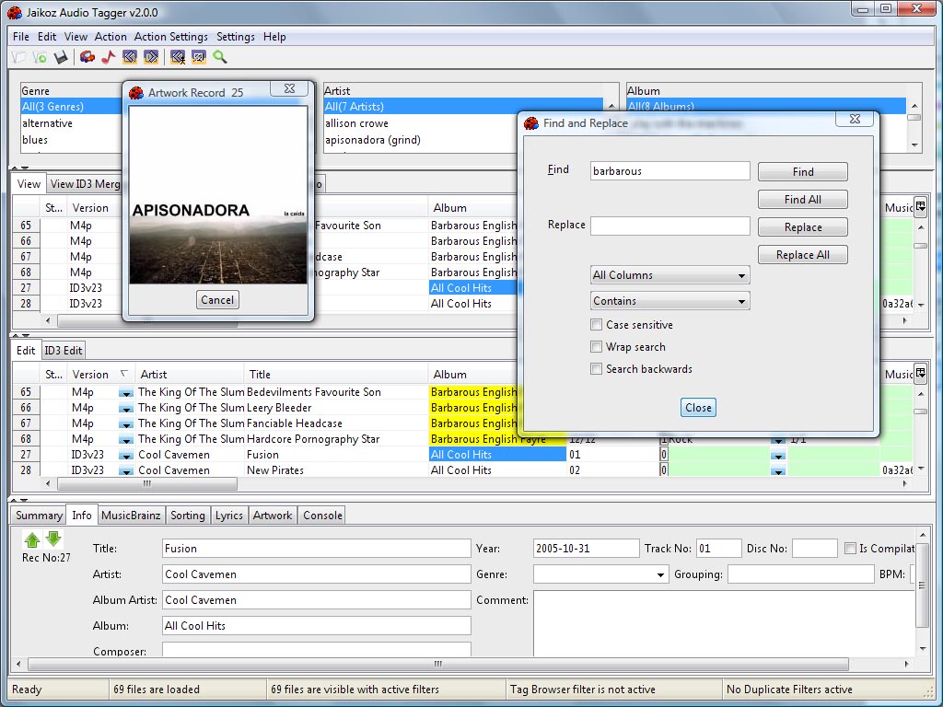Click the left-arrow tag toolbar icon
This screenshot has width=943, height=707.
coord(129,57)
